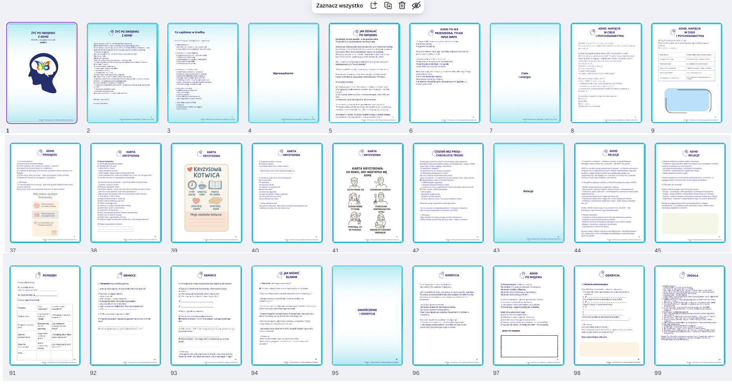Select page 42 'Dzień bez presji' thumbnail

[448, 193]
